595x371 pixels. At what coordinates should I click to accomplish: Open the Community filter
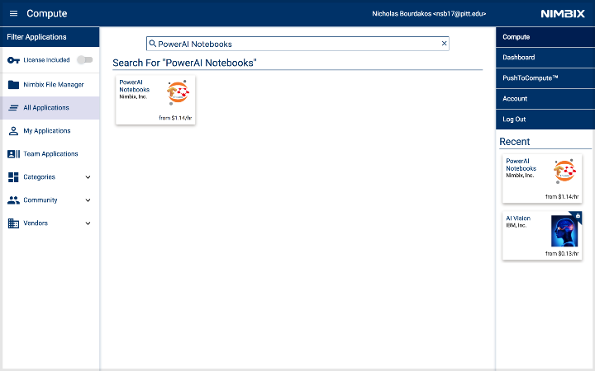[50, 200]
